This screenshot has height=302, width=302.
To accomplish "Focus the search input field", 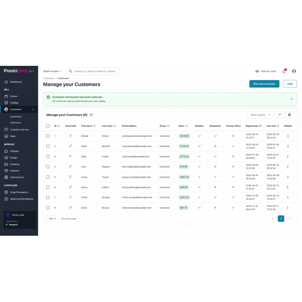I will [x=94, y=71].
